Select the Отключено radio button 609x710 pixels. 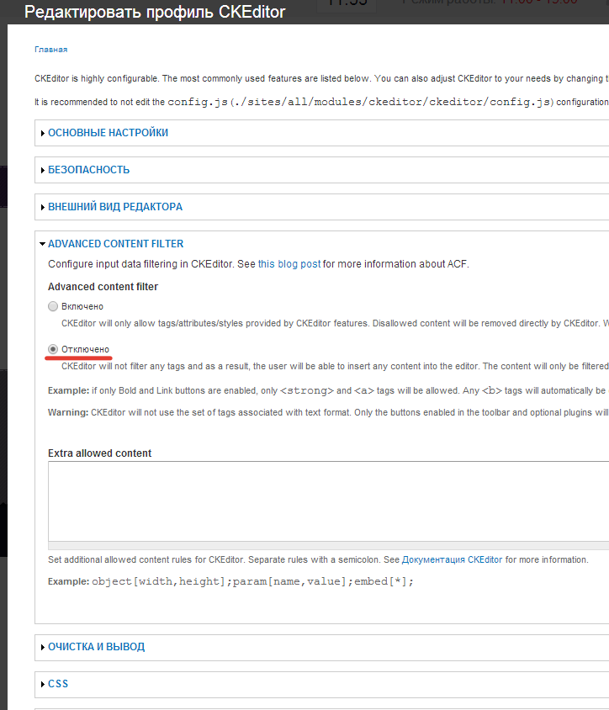click(53, 350)
